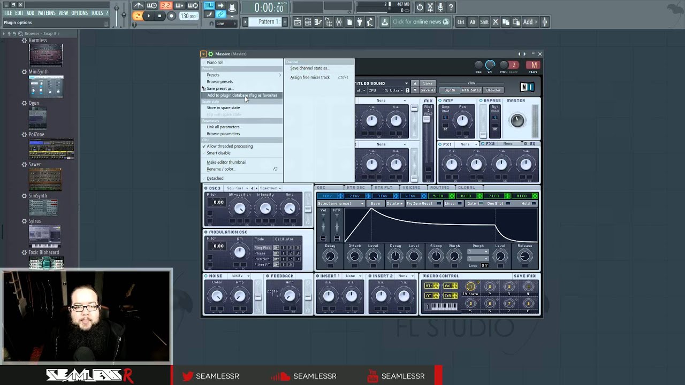Toggle the AMP section on/off indicator
Image resolution: width=685 pixels, height=385 pixels.
(x=440, y=101)
